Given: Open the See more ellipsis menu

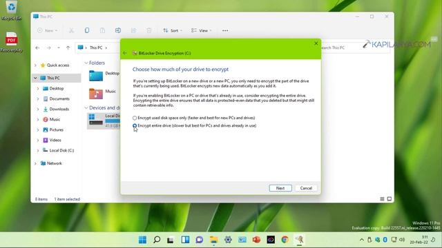Looking at the screenshot, I should (x=225, y=30).
